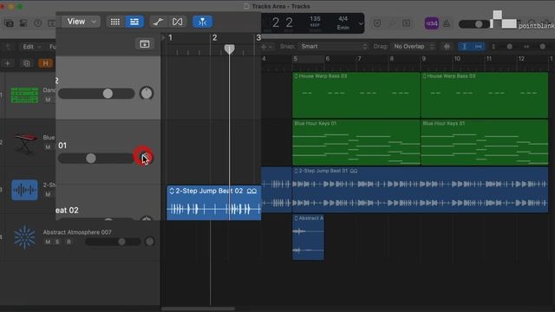The image size is (555, 312).
Task: Open the Drag dropdown showing No Overlap
Action: tap(415, 46)
